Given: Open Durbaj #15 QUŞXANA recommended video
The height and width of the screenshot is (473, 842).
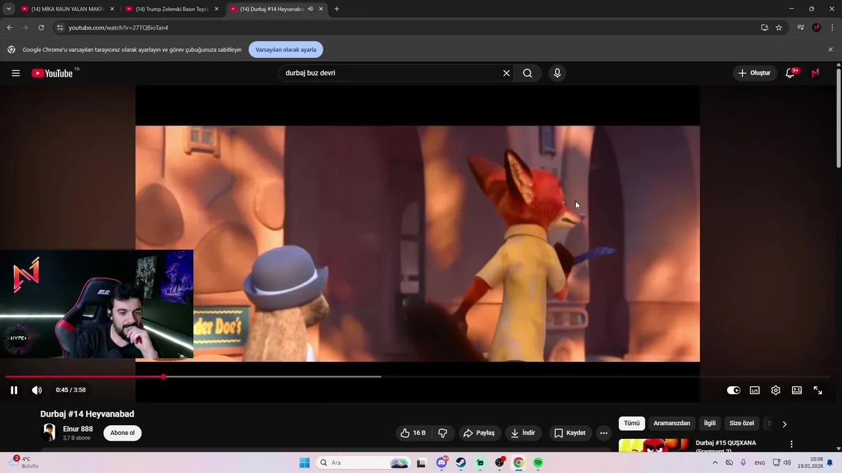Looking at the screenshot, I should coord(726,443).
